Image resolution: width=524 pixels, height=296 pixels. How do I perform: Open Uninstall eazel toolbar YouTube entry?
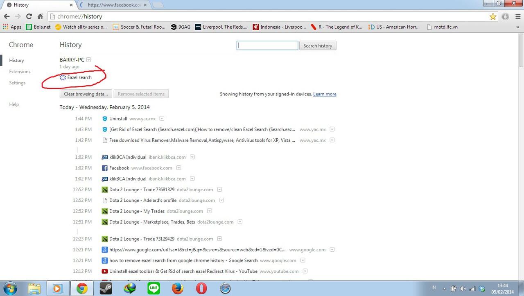click(183, 271)
